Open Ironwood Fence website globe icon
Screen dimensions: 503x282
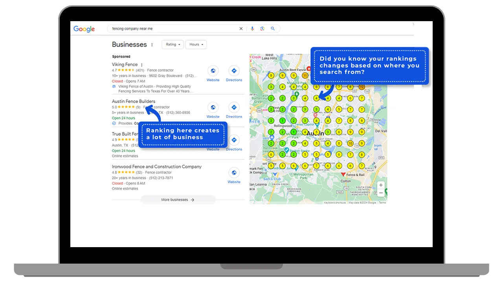pyautogui.click(x=234, y=173)
